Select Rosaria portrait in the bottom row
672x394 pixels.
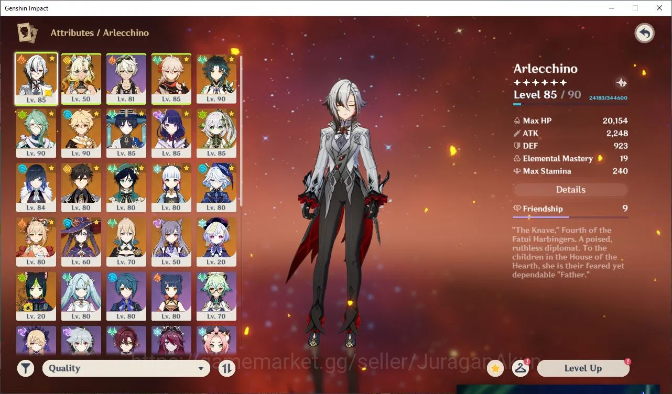click(171, 341)
